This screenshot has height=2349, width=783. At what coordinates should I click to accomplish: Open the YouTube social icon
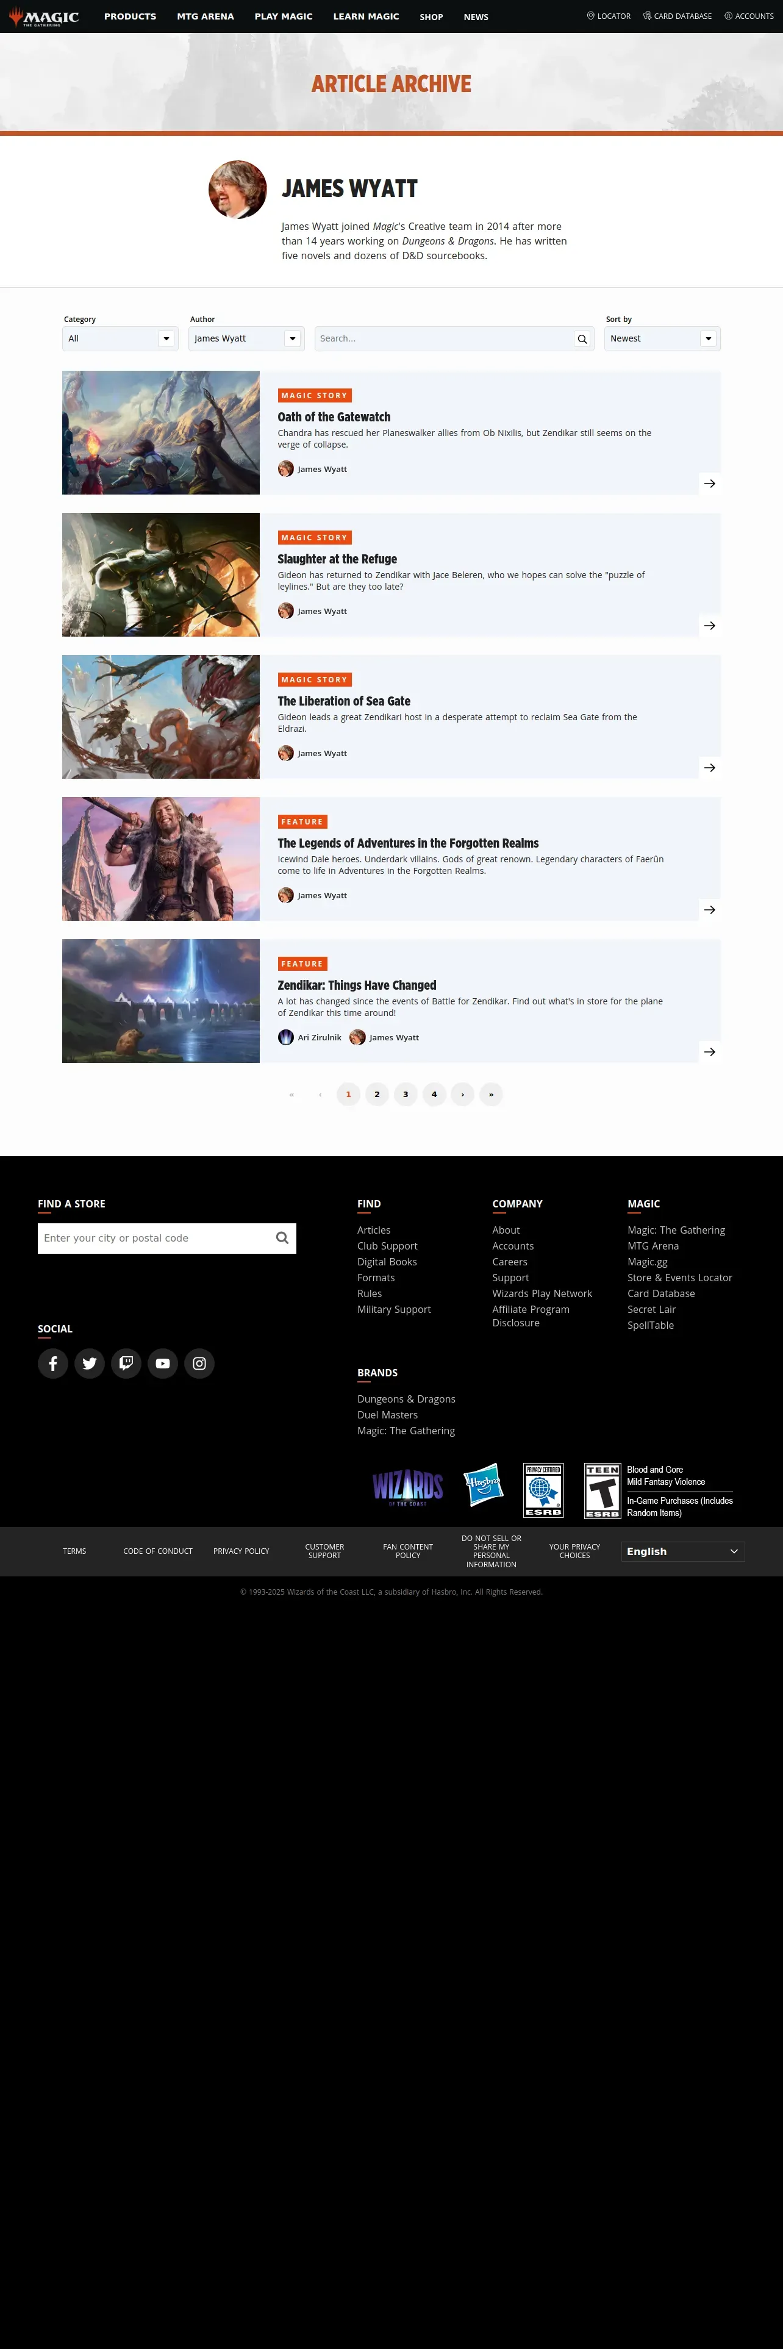click(162, 1364)
